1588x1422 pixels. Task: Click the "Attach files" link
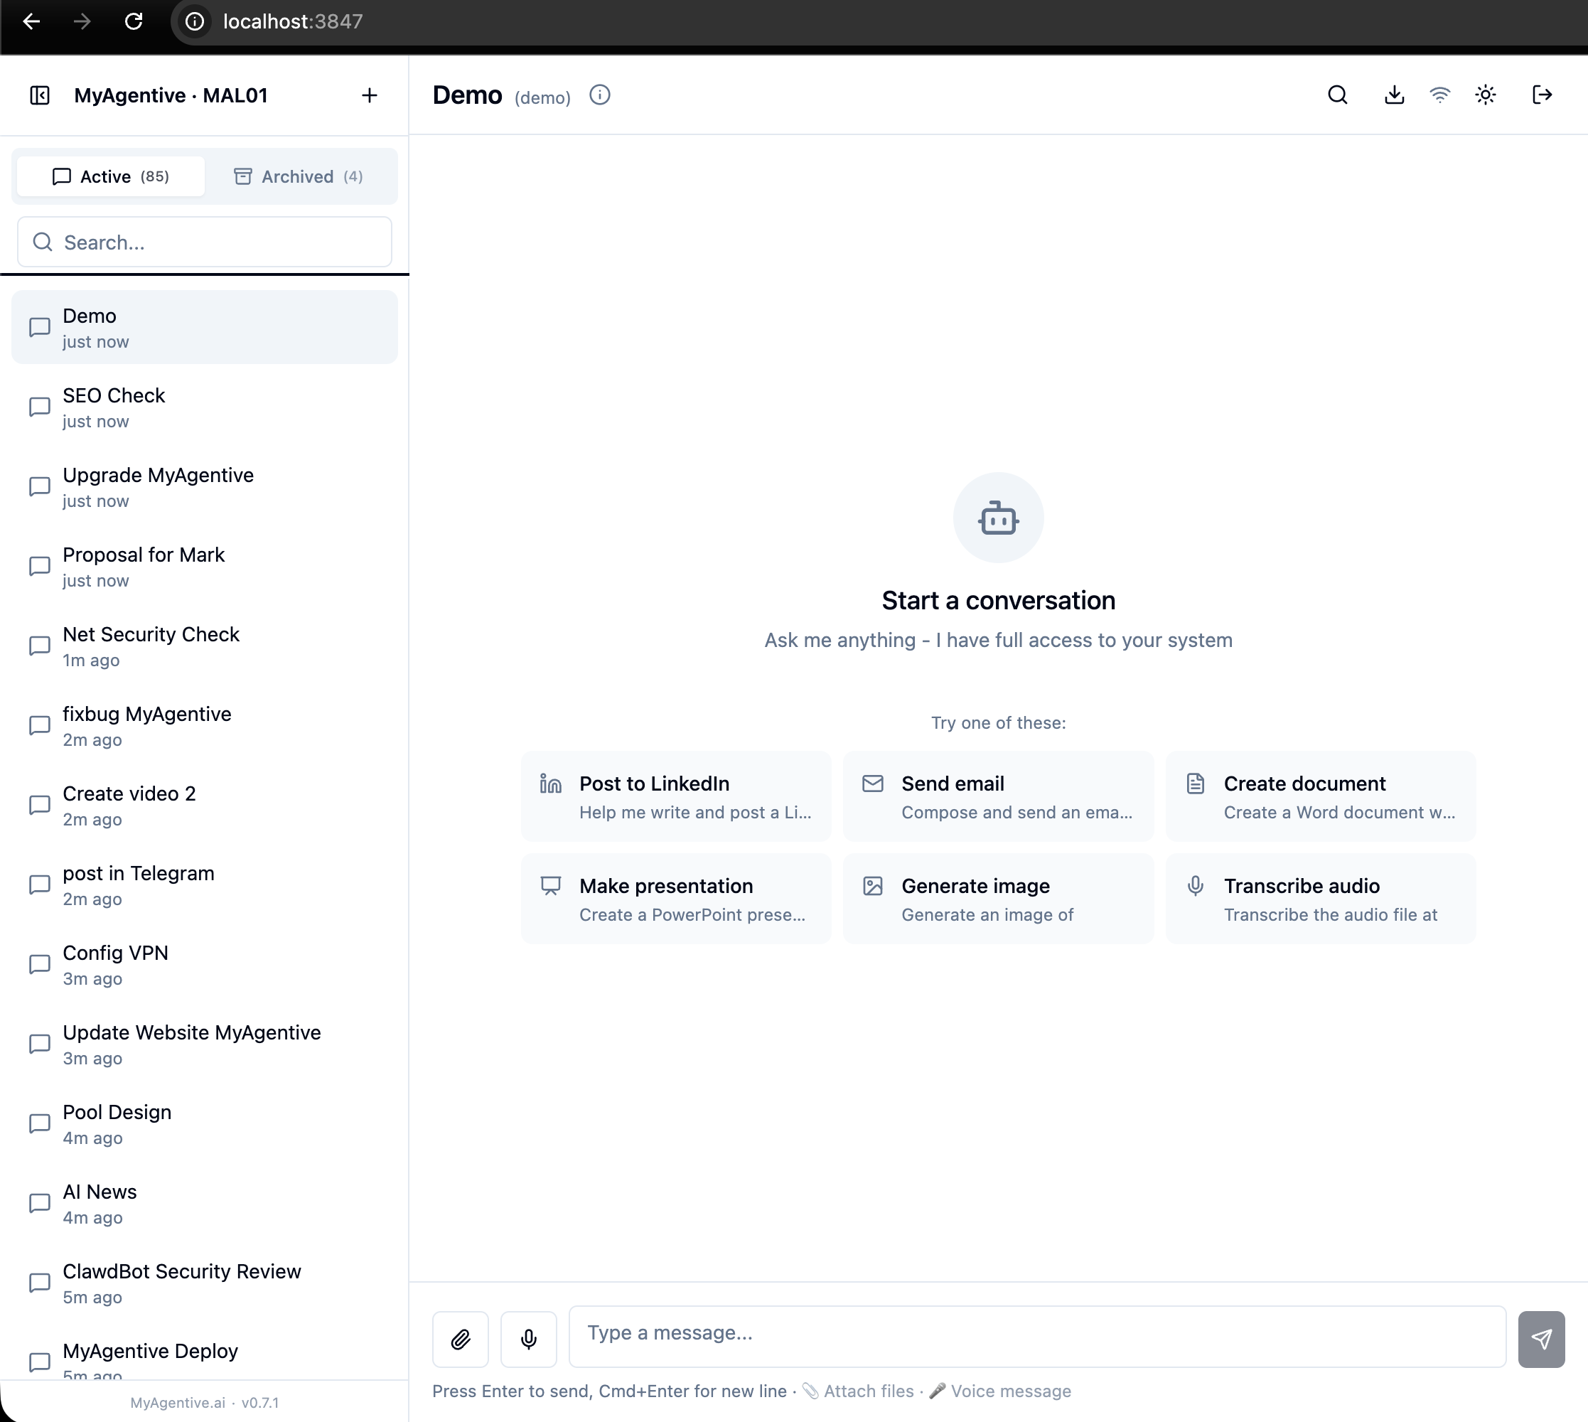(x=867, y=1391)
